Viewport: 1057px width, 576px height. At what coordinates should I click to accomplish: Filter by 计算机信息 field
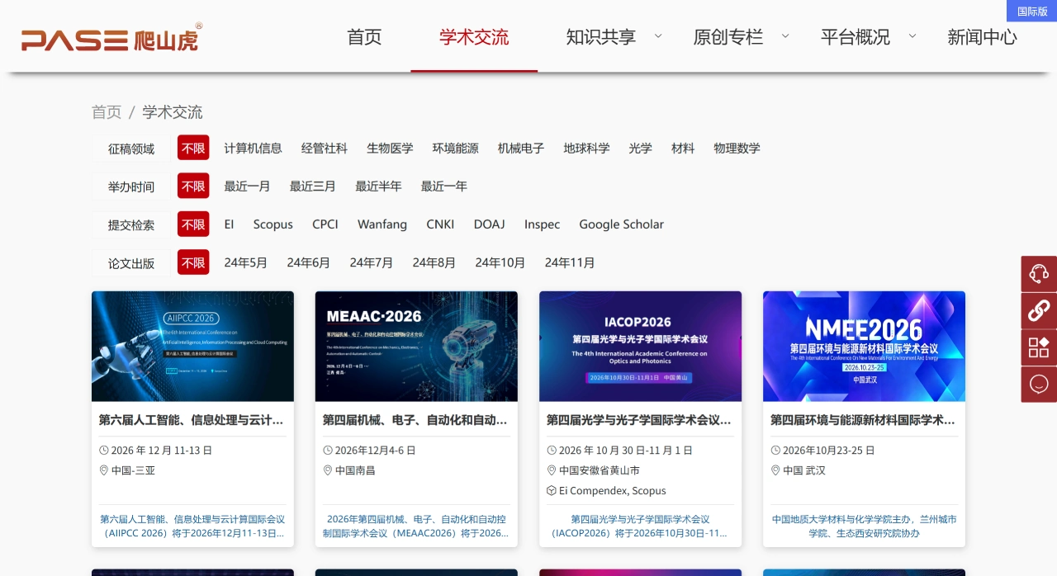(x=254, y=149)
